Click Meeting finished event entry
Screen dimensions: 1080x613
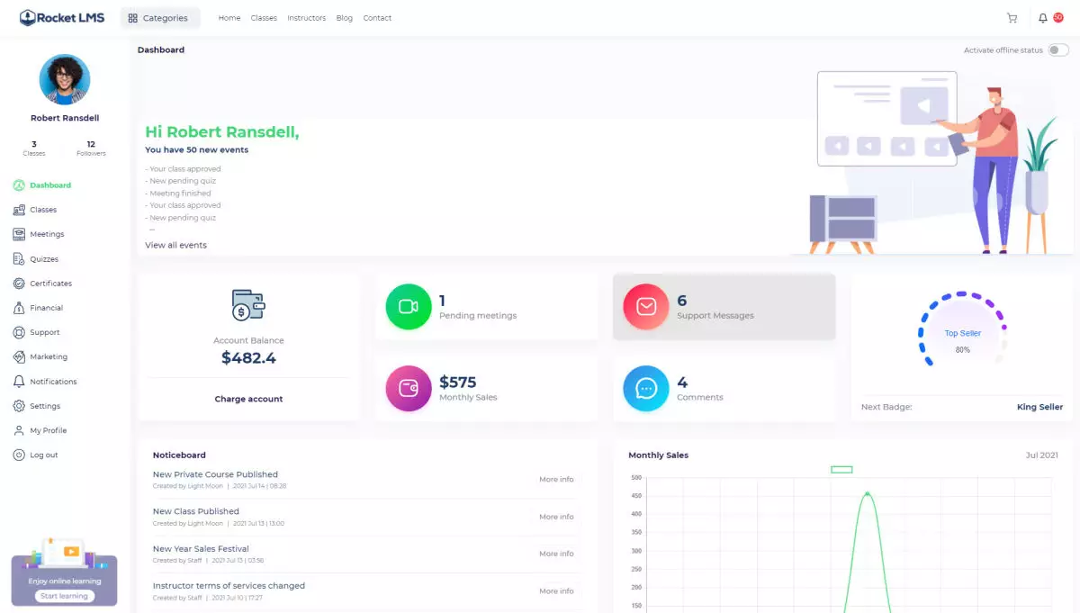[178, 194]
